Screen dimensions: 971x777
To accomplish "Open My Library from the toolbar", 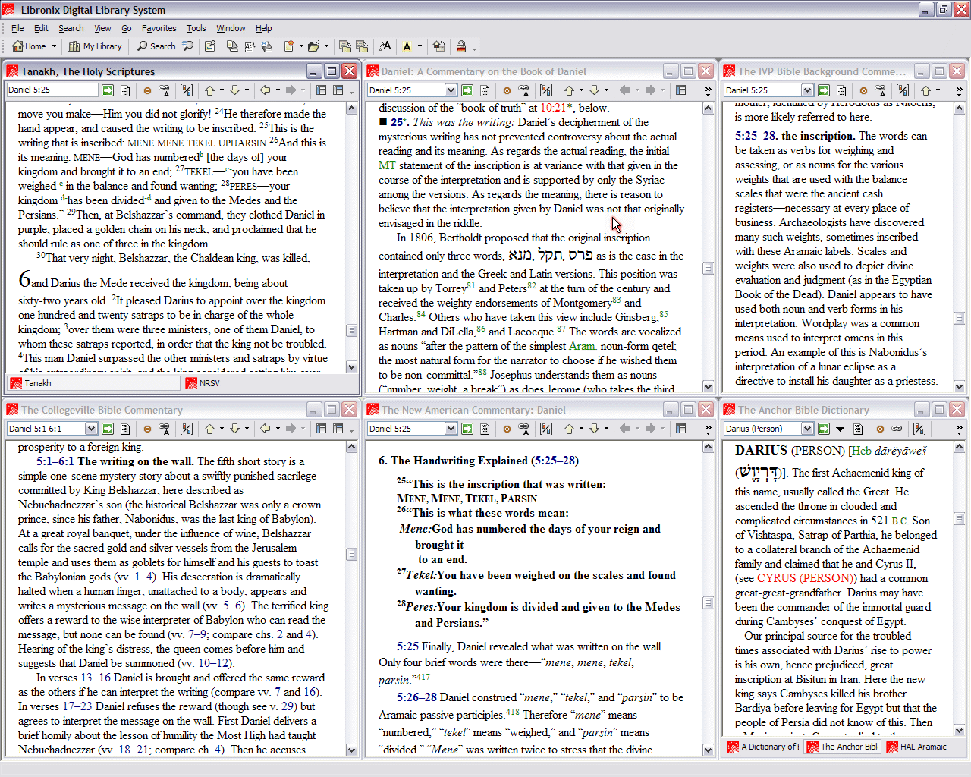I will click(95, 46).
